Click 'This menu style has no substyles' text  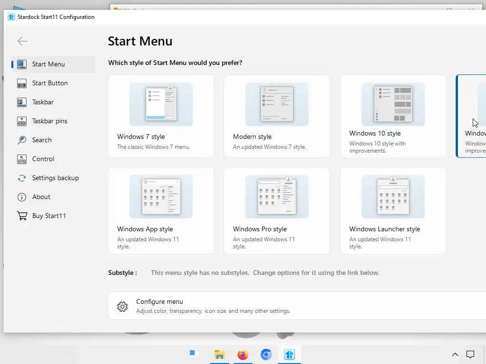pos(200,273)
